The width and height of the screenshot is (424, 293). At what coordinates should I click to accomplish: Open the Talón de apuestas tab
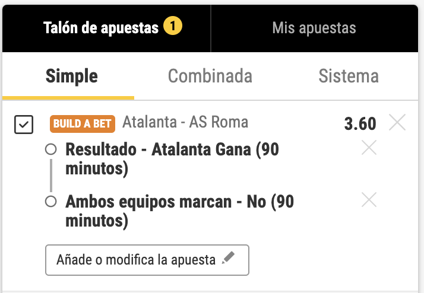pos(101,28)
